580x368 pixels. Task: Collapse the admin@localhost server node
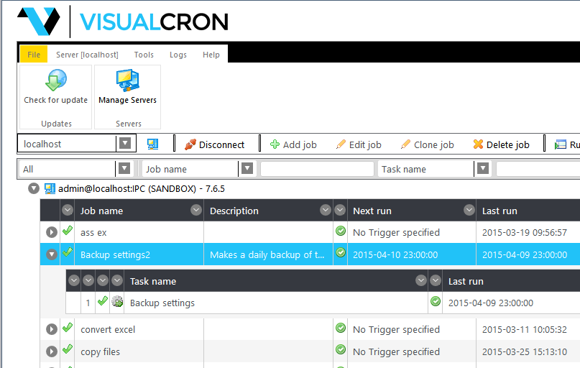33,188
